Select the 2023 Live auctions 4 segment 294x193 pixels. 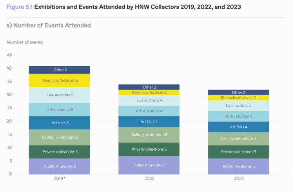(x=238, y=106)
